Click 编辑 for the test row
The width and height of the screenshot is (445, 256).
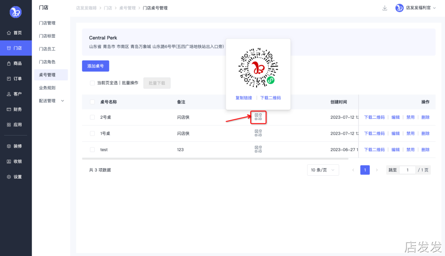coord(395,150)
